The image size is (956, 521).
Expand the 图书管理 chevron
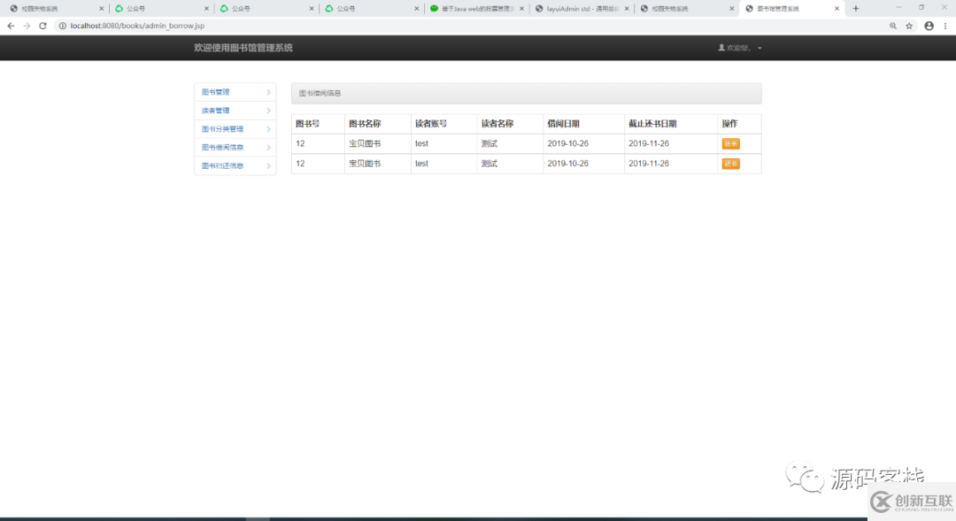[268, 92]
